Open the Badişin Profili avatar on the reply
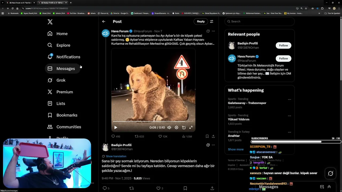342x192 pixels. [x=106, y=147]
